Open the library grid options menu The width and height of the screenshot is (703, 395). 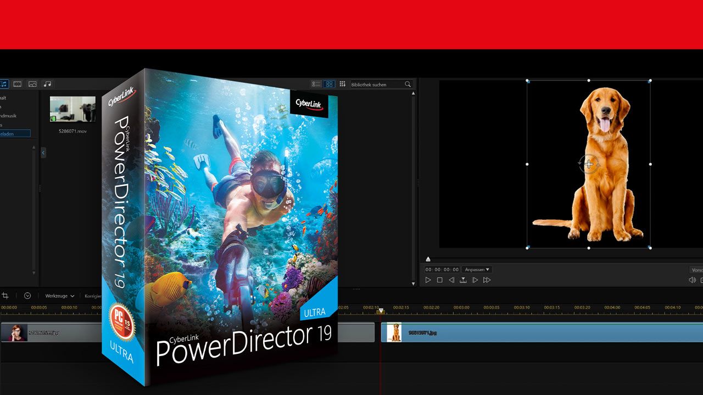pos(342,84)
